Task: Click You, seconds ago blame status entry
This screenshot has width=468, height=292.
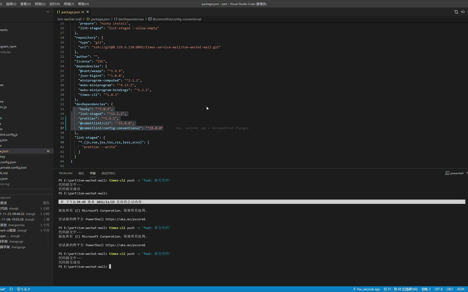Action: pos(367,289)
